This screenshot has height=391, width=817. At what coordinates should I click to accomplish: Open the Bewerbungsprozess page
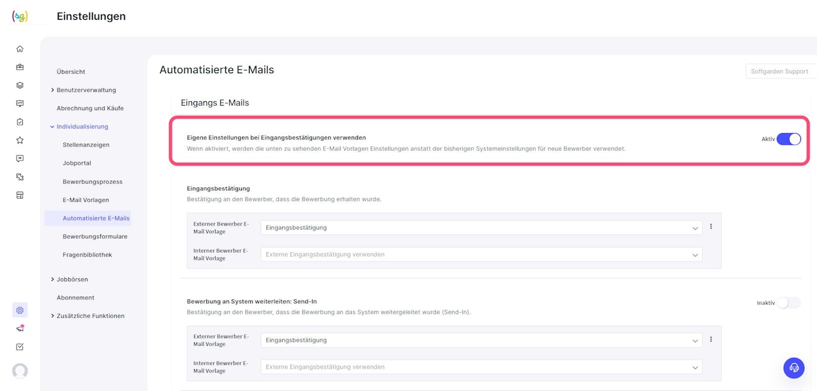(x=93, y=181)
